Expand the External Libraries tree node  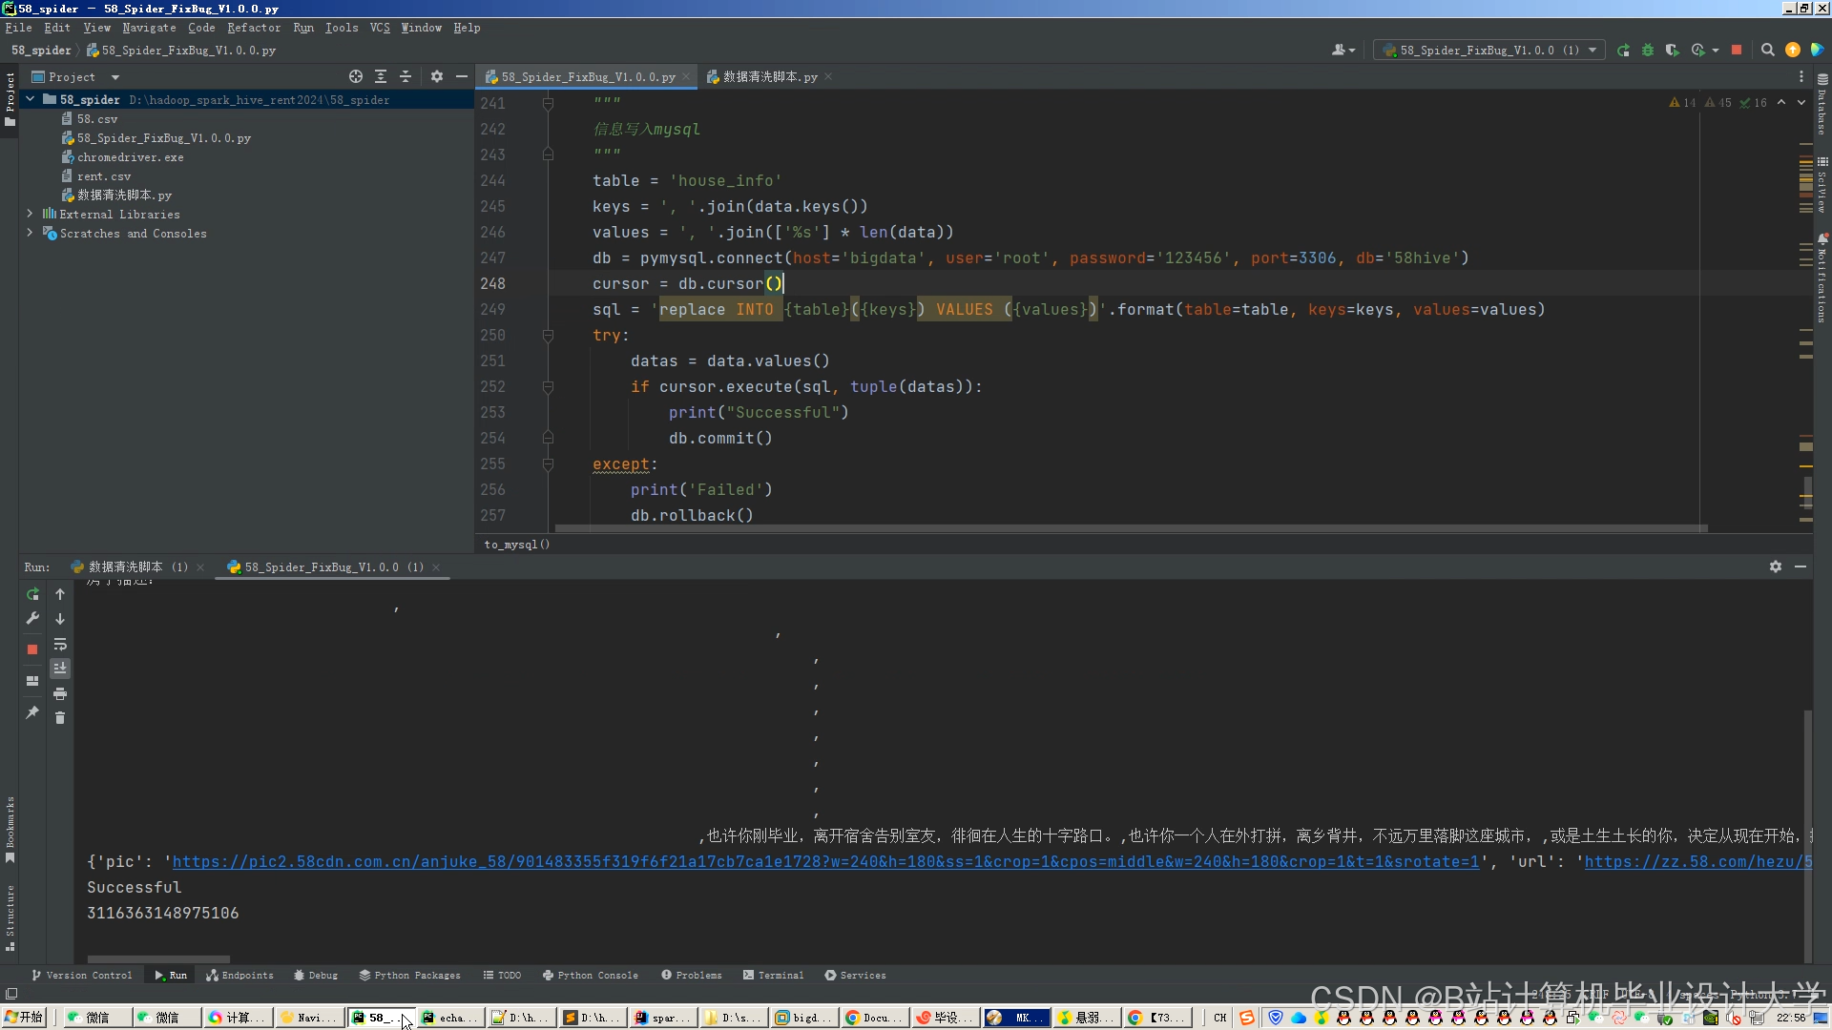30,214
